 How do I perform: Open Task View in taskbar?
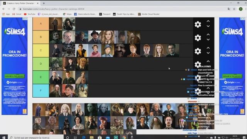pyautogui.click(x=75, y=137)
